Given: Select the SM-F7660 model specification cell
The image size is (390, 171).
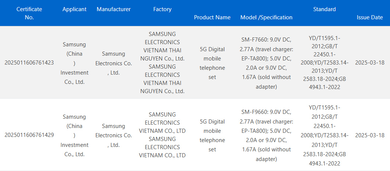Looking at the screenshot, I should pyautogui.click(x=266, y=63).
